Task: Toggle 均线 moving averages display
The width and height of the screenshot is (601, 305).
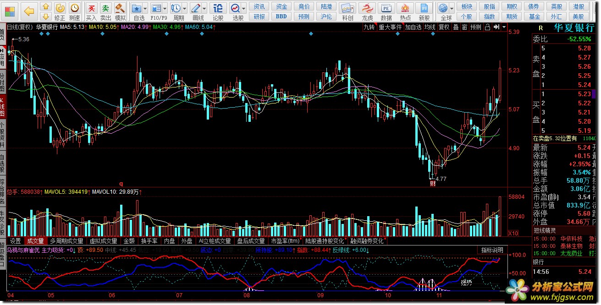Action: pyautogui.click(x=430, y=27)
